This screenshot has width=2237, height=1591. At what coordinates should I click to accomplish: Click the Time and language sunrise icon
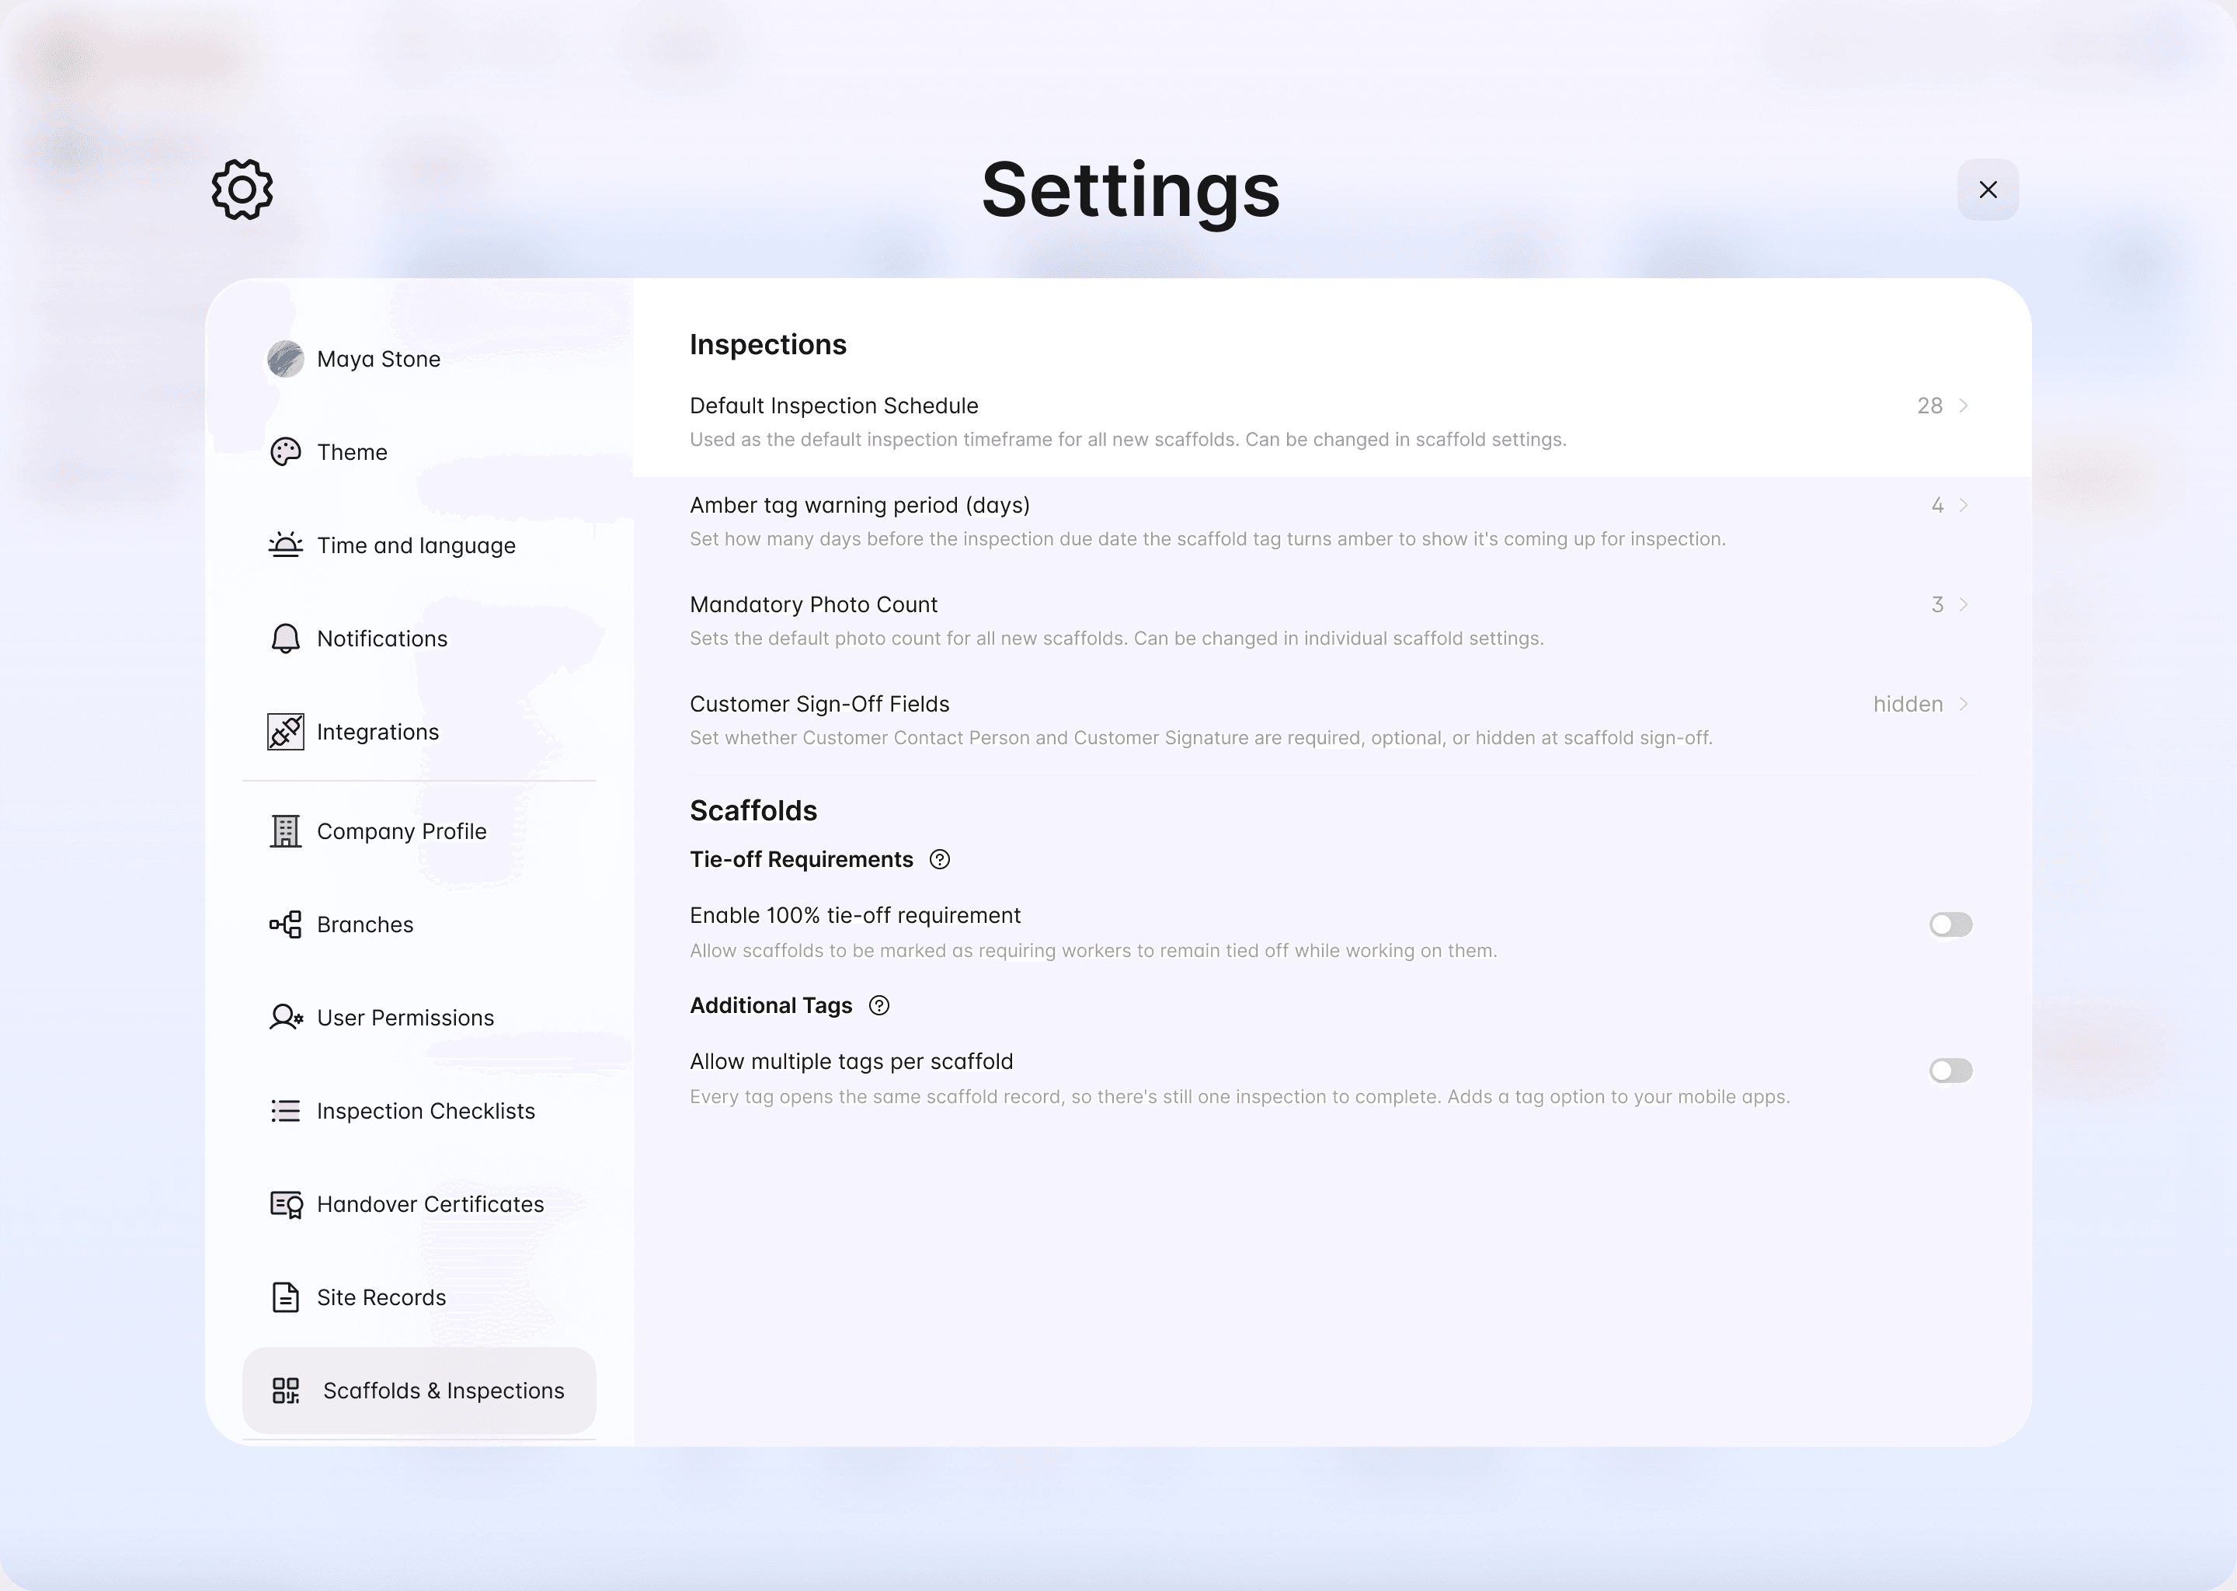[285, 545]
